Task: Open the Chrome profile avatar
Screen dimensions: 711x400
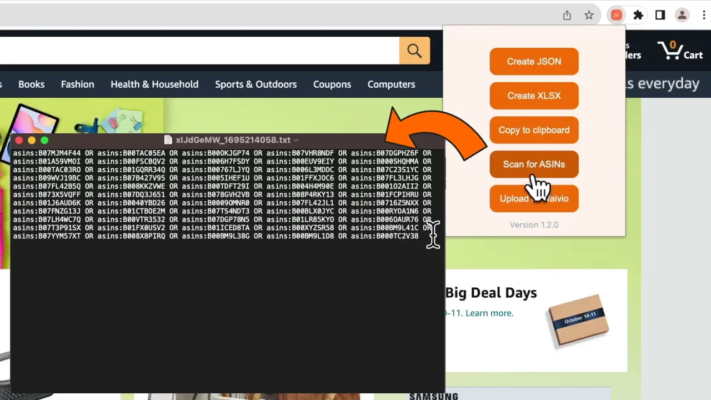Action: tap(682, 16)
